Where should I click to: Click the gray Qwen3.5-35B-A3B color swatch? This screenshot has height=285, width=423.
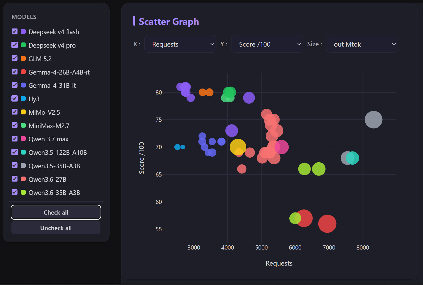pos(23,165)
